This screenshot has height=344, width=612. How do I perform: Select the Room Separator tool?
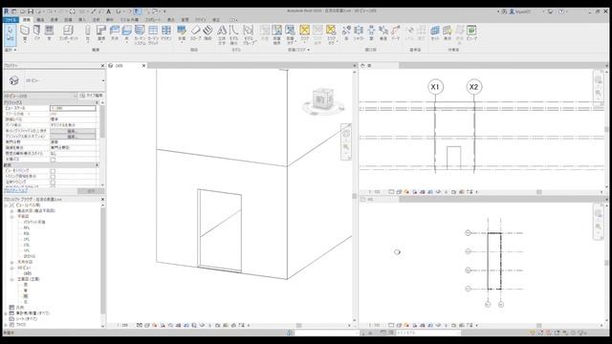click(x=276, y=34)
